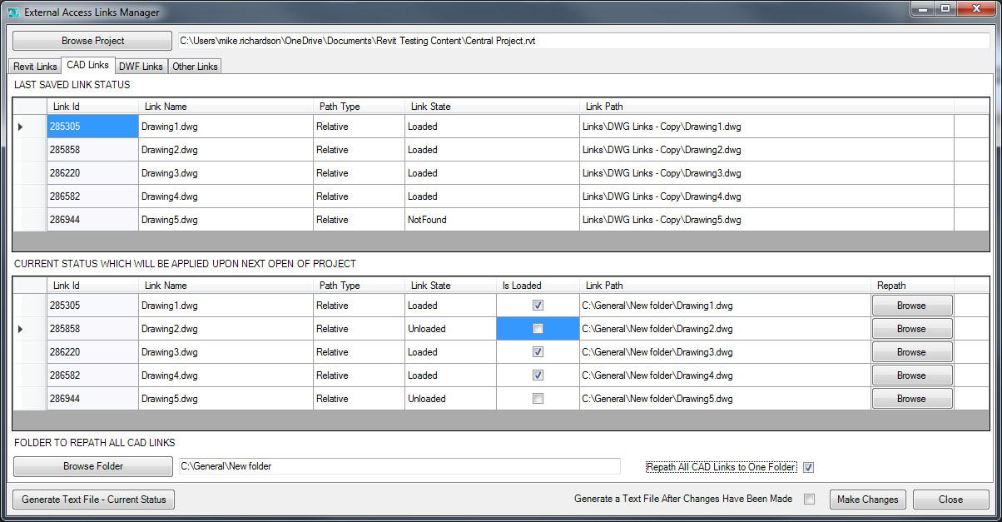This screenshot has height=522, width=1002.
Task: Click the Browse Project button
Action: [92, 40]
